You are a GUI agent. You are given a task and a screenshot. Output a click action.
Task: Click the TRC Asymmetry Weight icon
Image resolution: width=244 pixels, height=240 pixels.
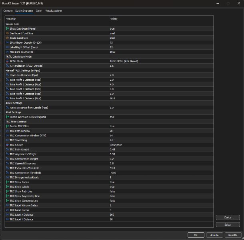point(7,154)
